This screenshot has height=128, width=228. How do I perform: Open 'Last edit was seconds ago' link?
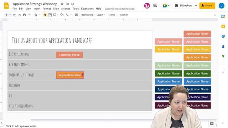(120, 9)
